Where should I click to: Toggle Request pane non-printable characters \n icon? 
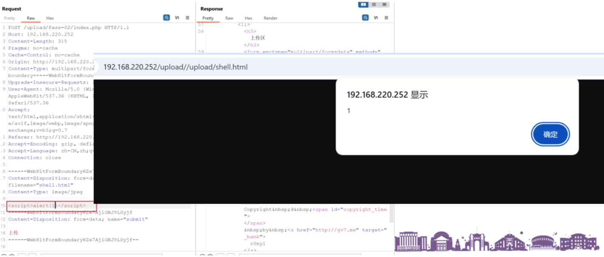click(x=177, y=18)
